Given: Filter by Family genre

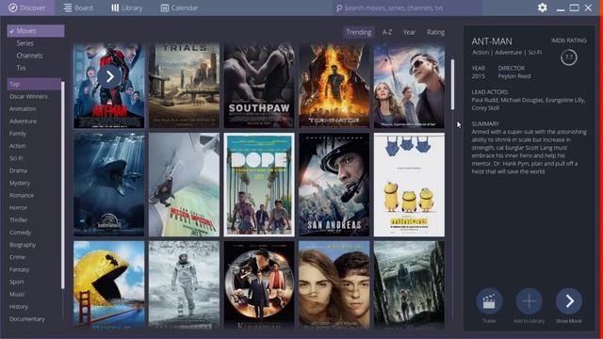Looking at the screenshot, I should [x=18, y=134].
